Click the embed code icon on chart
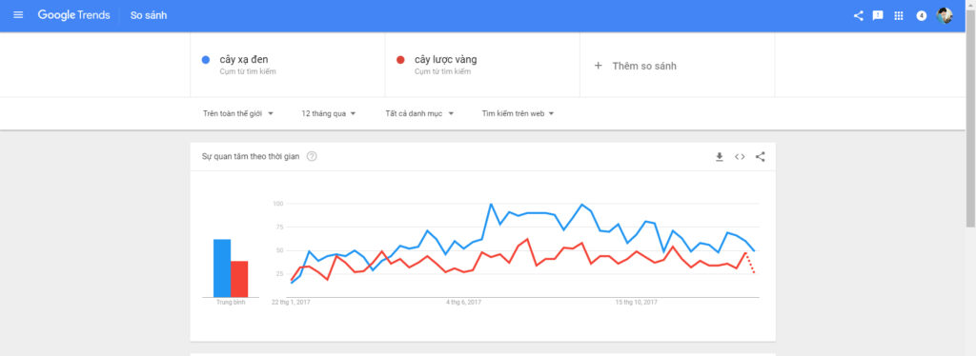Image resolution: width=976 pixels, height=356 pixels. pos(740,156)
